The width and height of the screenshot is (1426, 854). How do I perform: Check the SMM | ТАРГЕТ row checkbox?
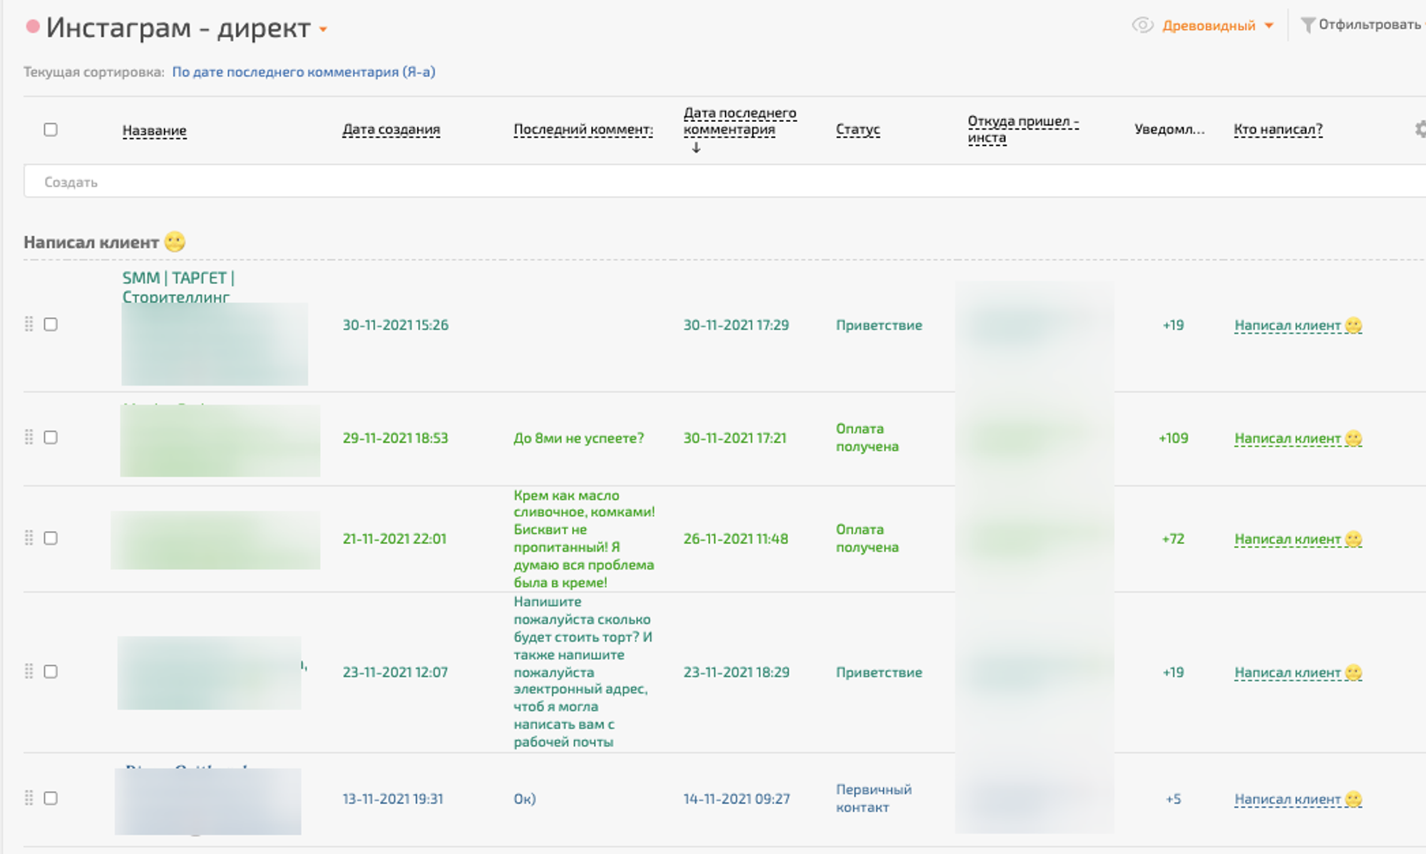click(x=51, y=324)
